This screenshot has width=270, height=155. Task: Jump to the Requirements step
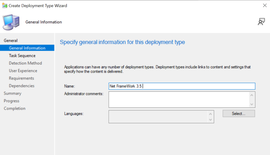tap(22, 78)
